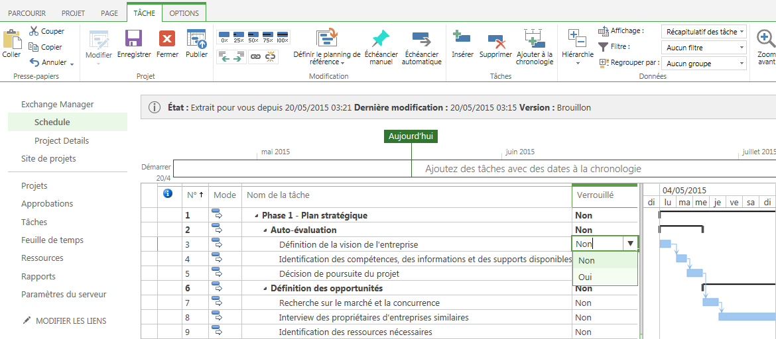Click Insérer task icon
The image size is (776, 339).
pyautogui.click(x=462, y=39)
